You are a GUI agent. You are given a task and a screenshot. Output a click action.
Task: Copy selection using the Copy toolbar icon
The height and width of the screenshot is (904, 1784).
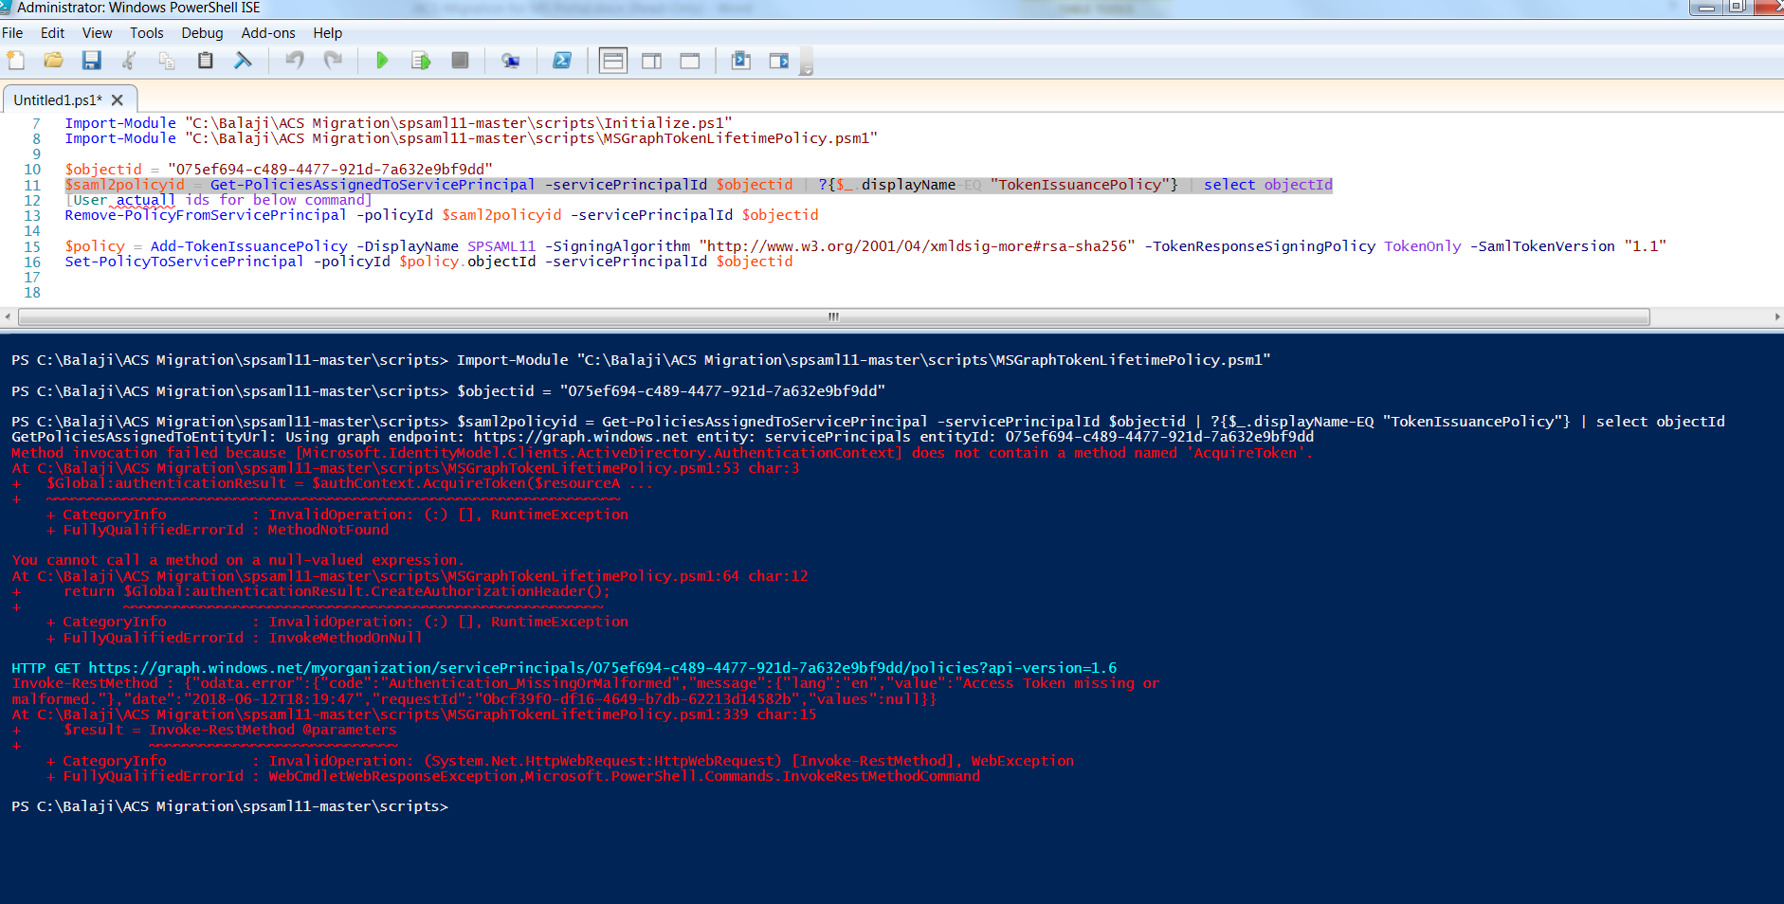tap(168, 61)
